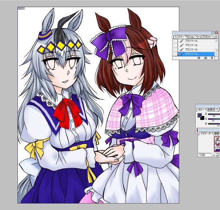Switch to the ヒストリー tab
The height and width of the screenshot is (210, 220).
(180, 37)
